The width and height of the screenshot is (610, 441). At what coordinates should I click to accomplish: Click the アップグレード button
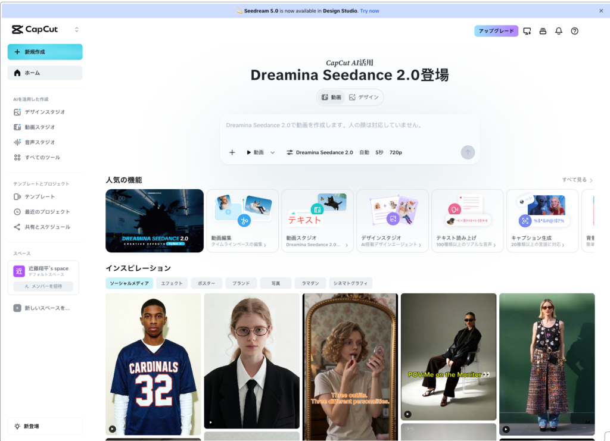coord(496,31)
